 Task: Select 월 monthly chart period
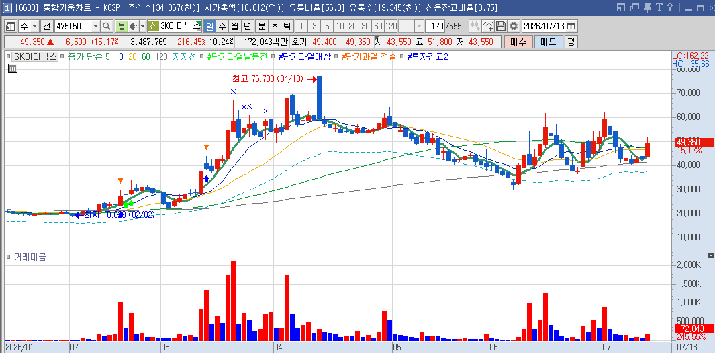click(x=235, y=26)
